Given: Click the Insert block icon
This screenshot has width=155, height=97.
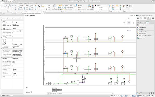Looking at the screenshot, I should coord(76,6).
